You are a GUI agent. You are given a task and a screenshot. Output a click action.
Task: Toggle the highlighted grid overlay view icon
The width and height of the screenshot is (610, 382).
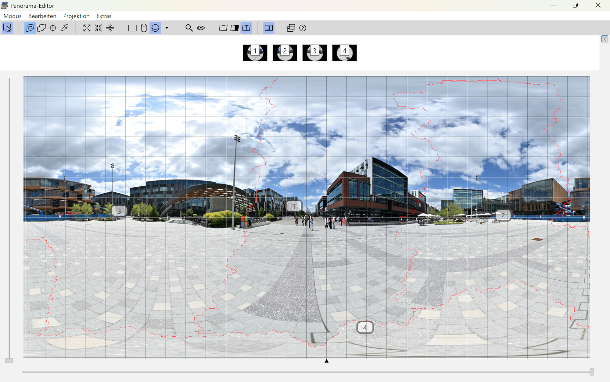246,28
